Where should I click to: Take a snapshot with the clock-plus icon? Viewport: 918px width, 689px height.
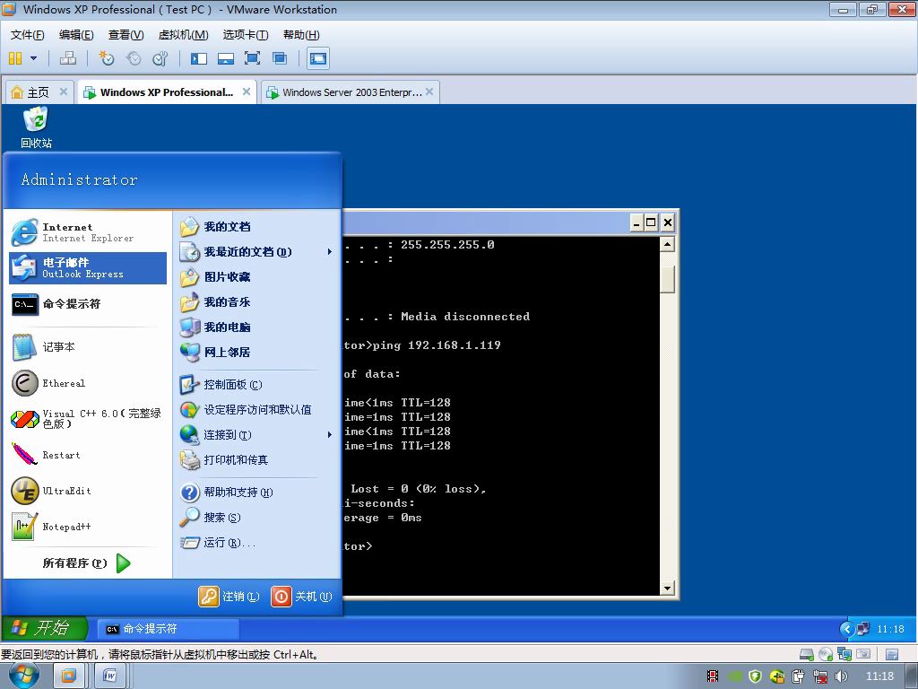pyautogui.click(x=107, y=58)
